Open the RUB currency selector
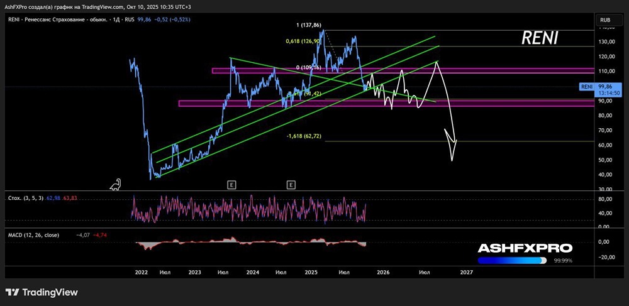Screen dimensions: 629x306 click(x=605, y=20)
